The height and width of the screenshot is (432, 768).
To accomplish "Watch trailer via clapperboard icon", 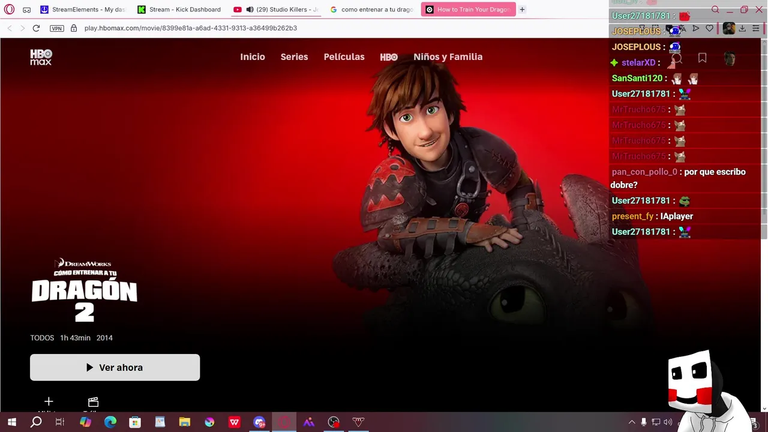I will pyautogui.click(x=93, y=401).
